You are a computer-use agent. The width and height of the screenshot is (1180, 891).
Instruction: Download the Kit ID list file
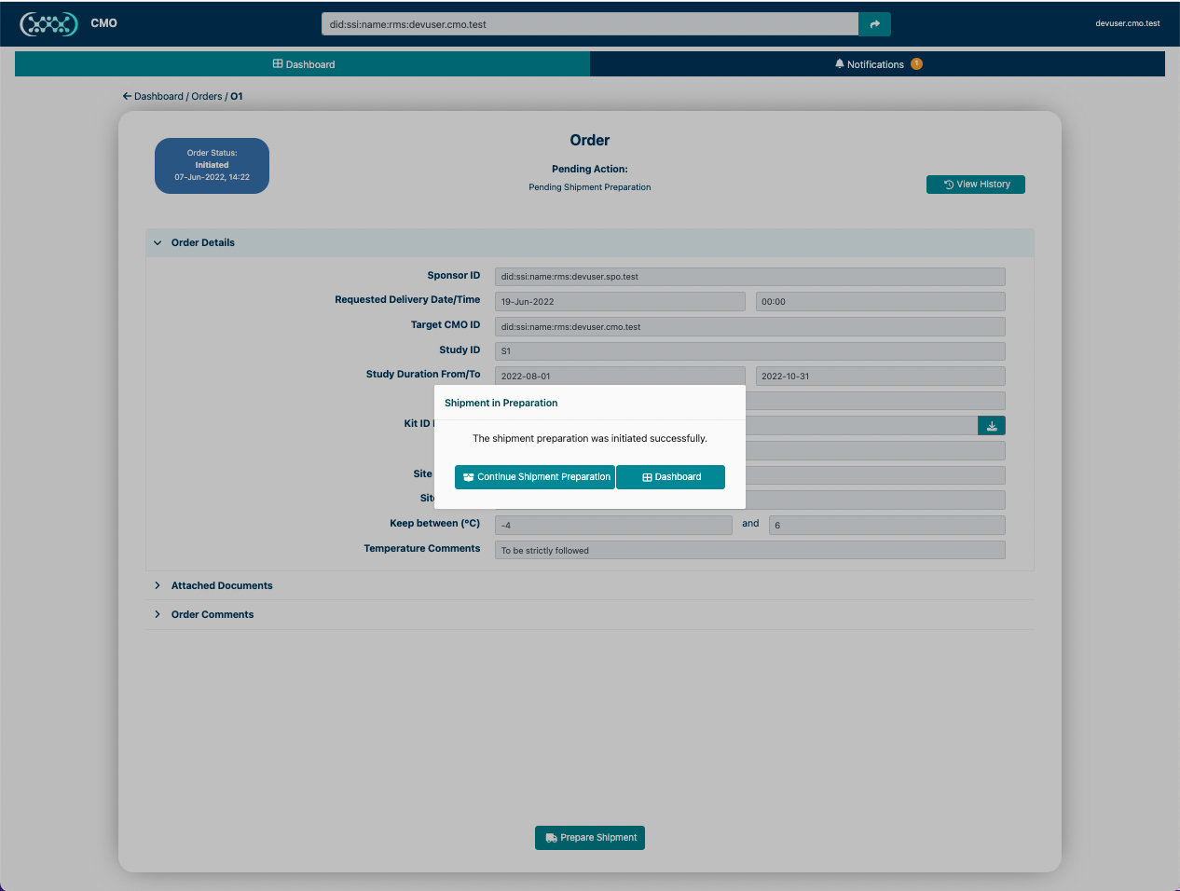coord(991,426)
